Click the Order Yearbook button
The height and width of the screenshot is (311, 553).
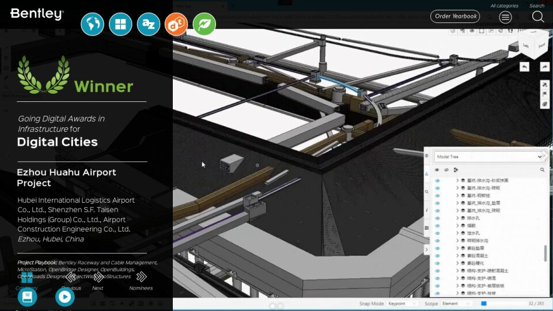point(455,16)
